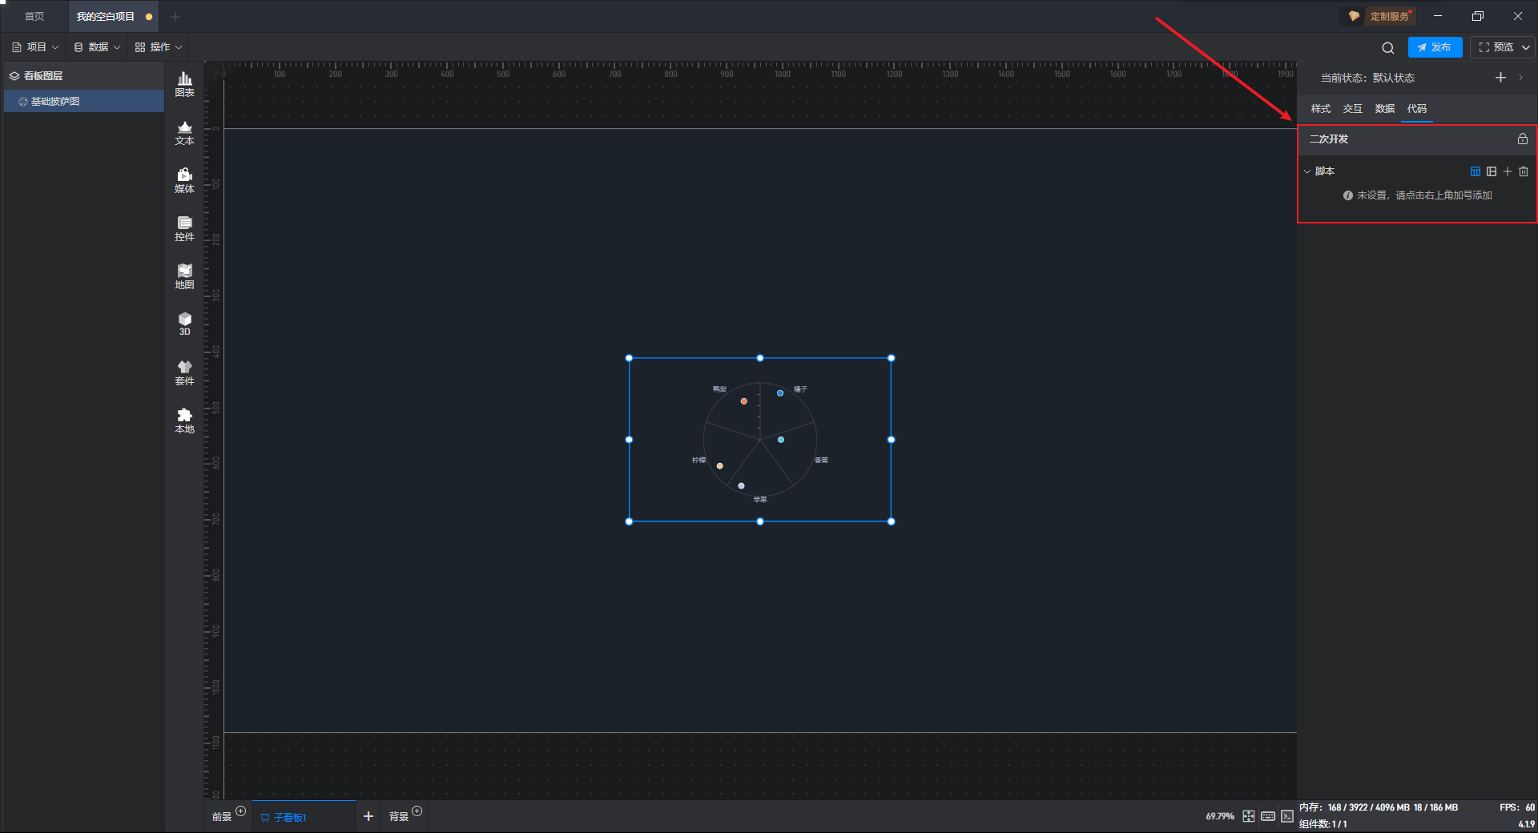
Task: Delete script using trash icon
Action: [x=1524, y=171]
